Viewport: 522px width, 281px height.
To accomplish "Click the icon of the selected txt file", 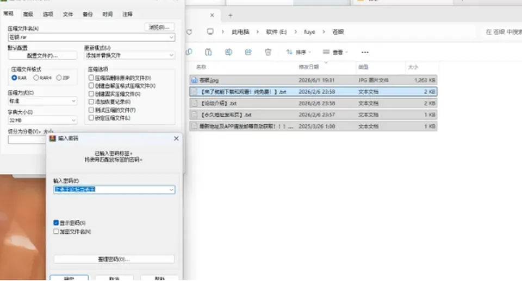I will [195, 92].
